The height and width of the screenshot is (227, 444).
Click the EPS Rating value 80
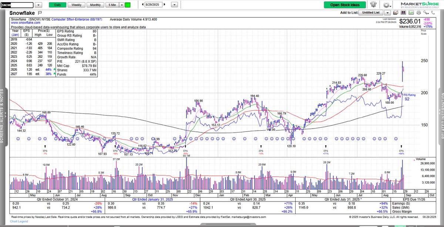[x=94, y=31]
